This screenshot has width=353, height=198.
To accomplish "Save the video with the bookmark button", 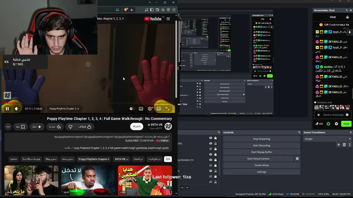I will (21, 127).
